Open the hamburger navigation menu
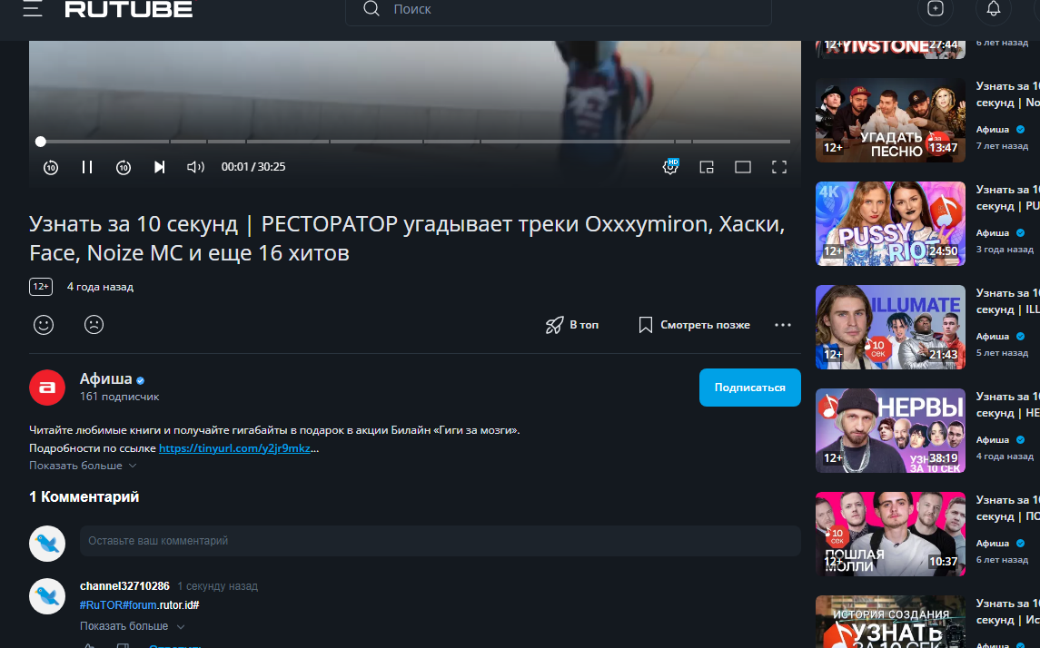The image size is (1040, 648). pyautogui.click(x=33, y=8)
